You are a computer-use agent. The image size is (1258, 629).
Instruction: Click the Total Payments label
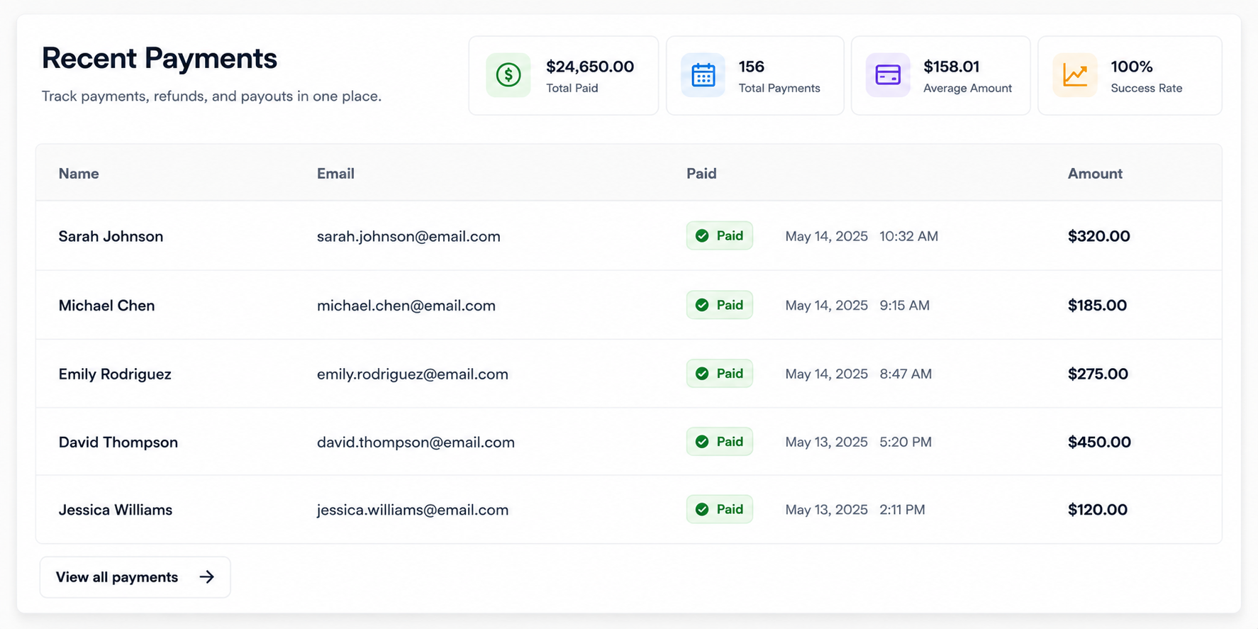[779, 88]
